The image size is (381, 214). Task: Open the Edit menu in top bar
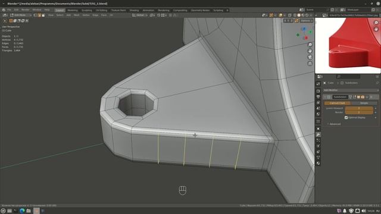tap(16, 10)
